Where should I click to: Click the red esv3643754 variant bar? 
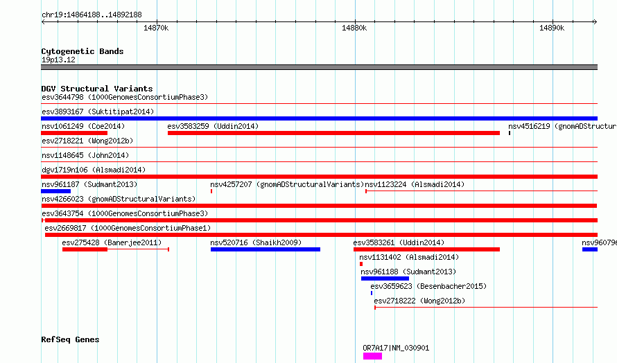pyautogui.click(x=321, y=220)
